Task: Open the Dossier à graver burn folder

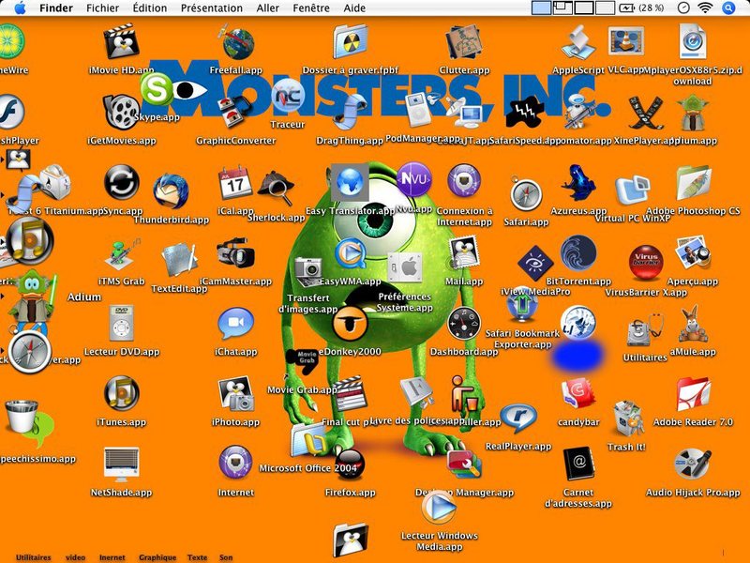Action: (x=350, y=42)
